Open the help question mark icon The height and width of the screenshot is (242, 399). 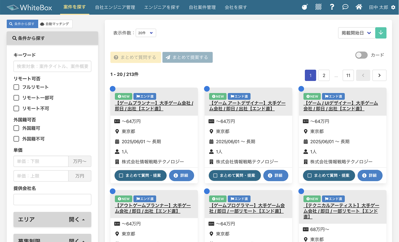tap(332, 7)
